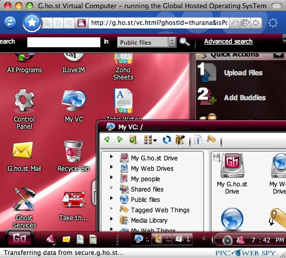Select Tagged Web Things in tree
This screenshot has height=258, width=286.
click(x=160, y=210)
